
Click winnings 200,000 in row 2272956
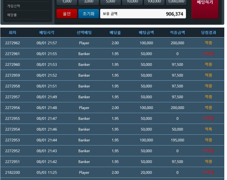177,108
